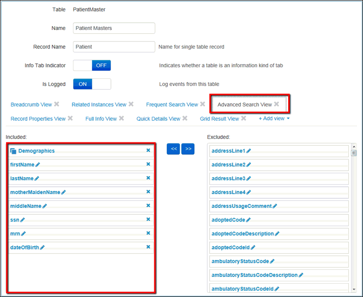Screen dimensions: 363x297
Task: Close the Breadcrumb View tab
Action: pyautogui.click(x=57, y=104)
